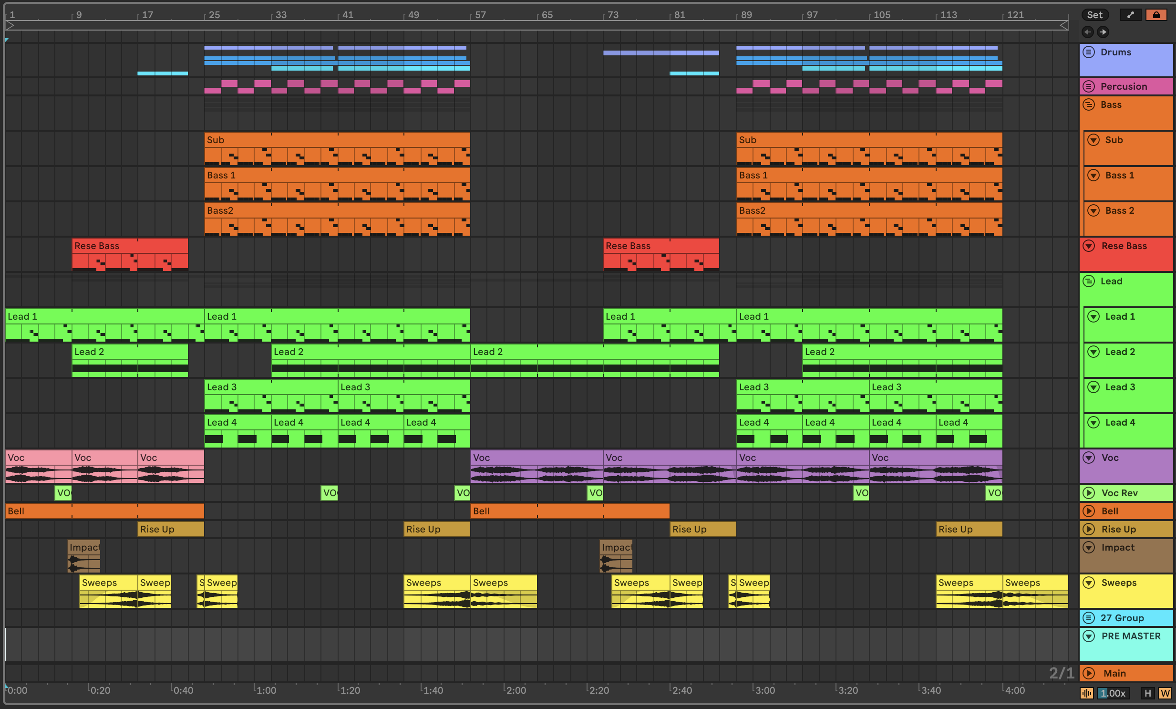Collapse the Percusion group icon
This screenshot has height=709, width=1176.
coord(1089,86)
